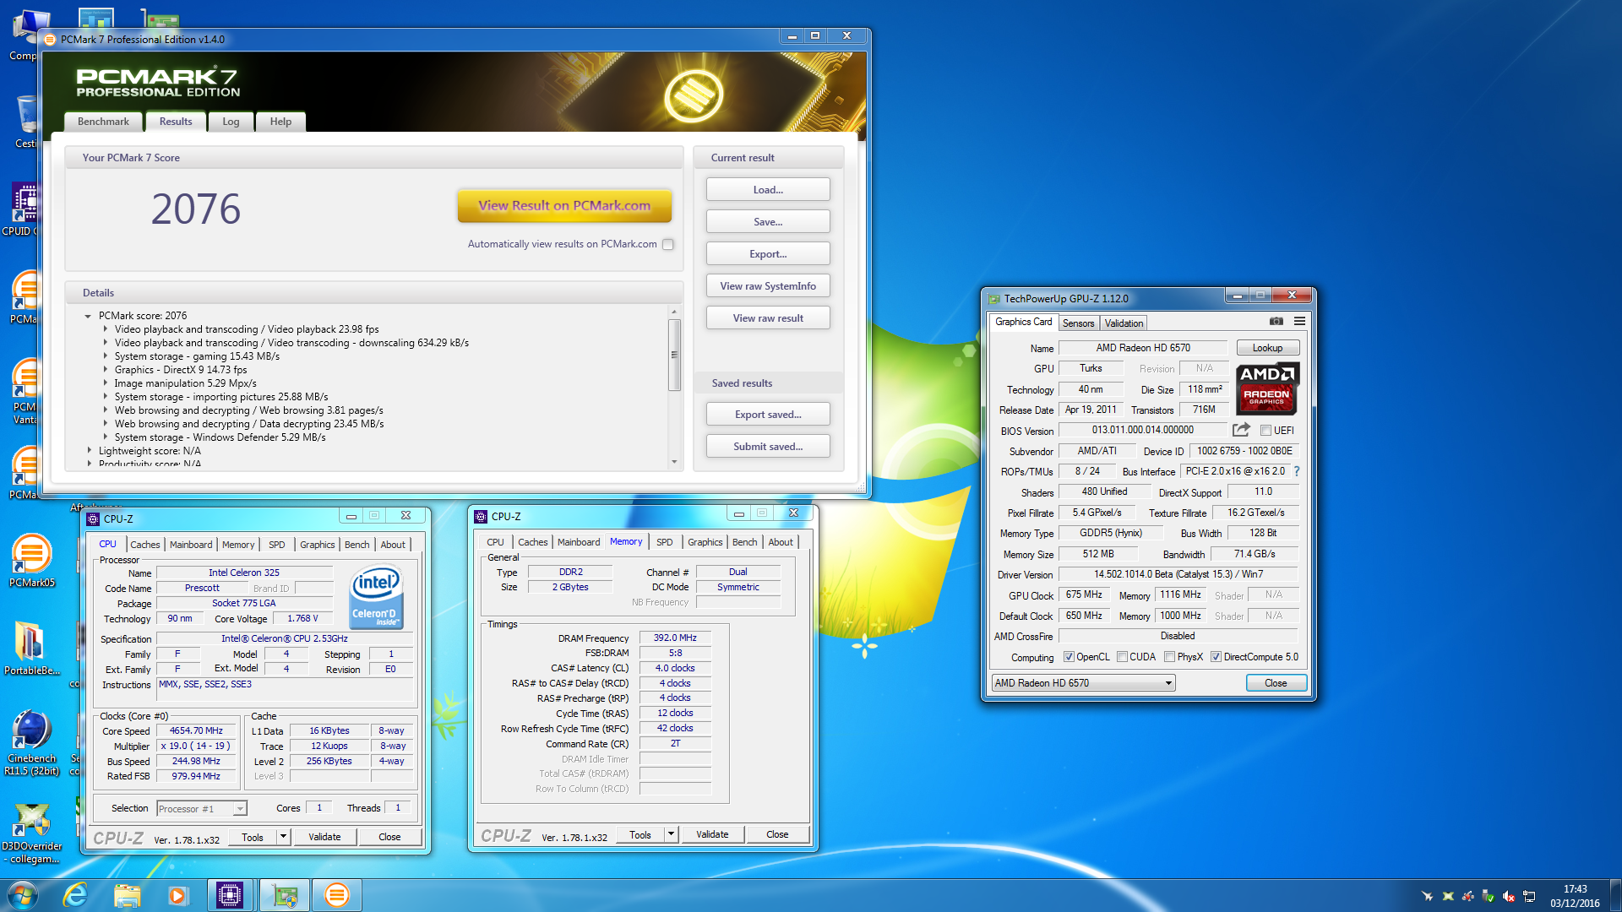Screen dimensions: 1622x912
Task: Click the Lookup button in GPU-Z
Action: [1267, 348]
